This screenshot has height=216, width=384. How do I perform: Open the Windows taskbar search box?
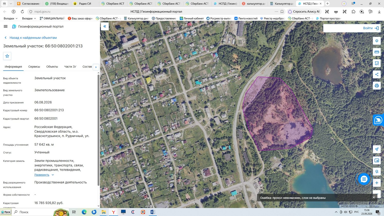[x=32, y=212]
